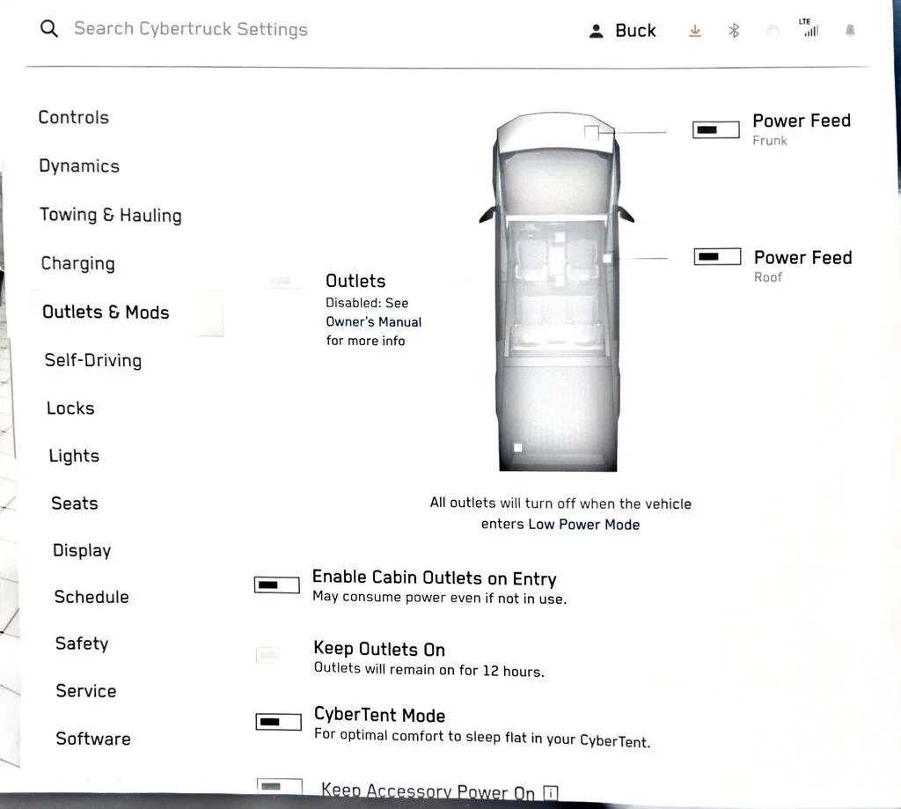Screen dimensions: 901x809
Task: Toggle the Roof Power Feed switch
Action: coord(718,256)
